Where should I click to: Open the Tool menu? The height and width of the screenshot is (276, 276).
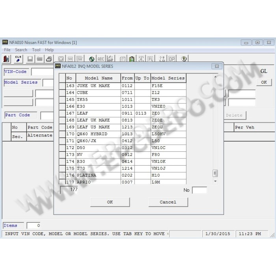coord(36,50)
